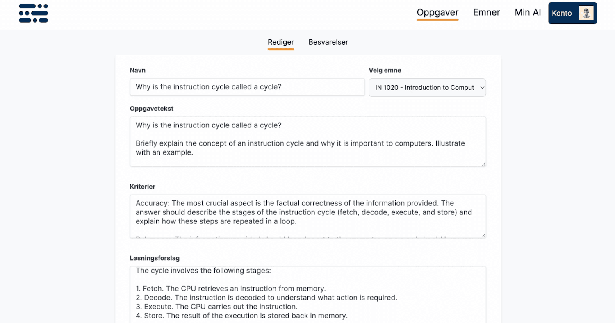Expand the Velg emne selection list
This screenshot has width=615, height=323.
pyautogui.click(x=427, y=87)
